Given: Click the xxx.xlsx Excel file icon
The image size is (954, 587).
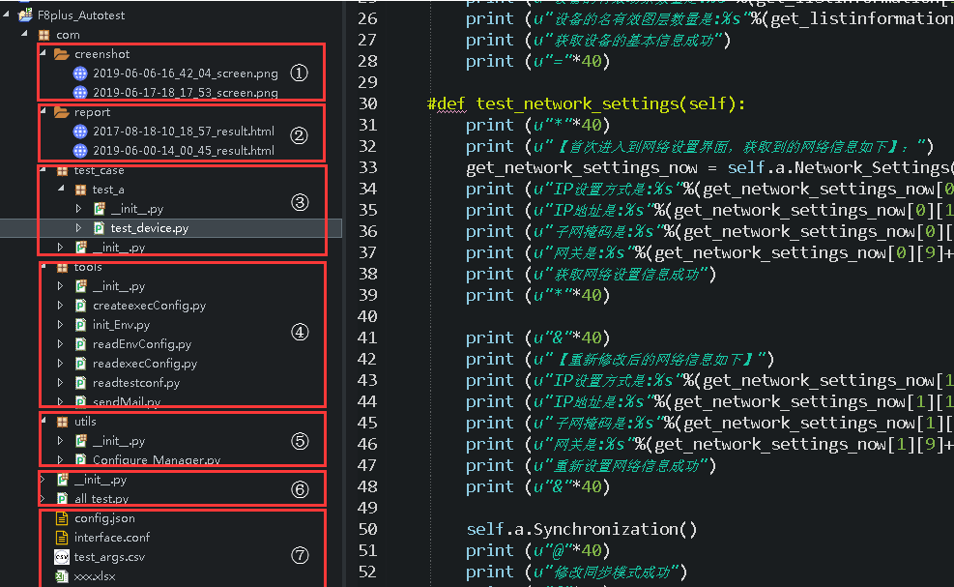Looking at the screenshot, I should (x=62, y=576).
